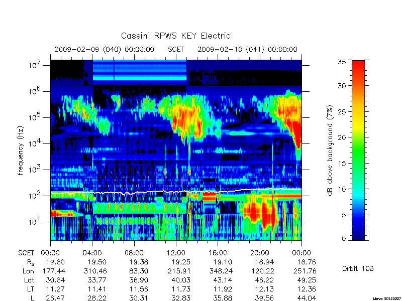Click the 08:00 time axis label
Viewport: 402px width, 301px height.
[134, 253]
